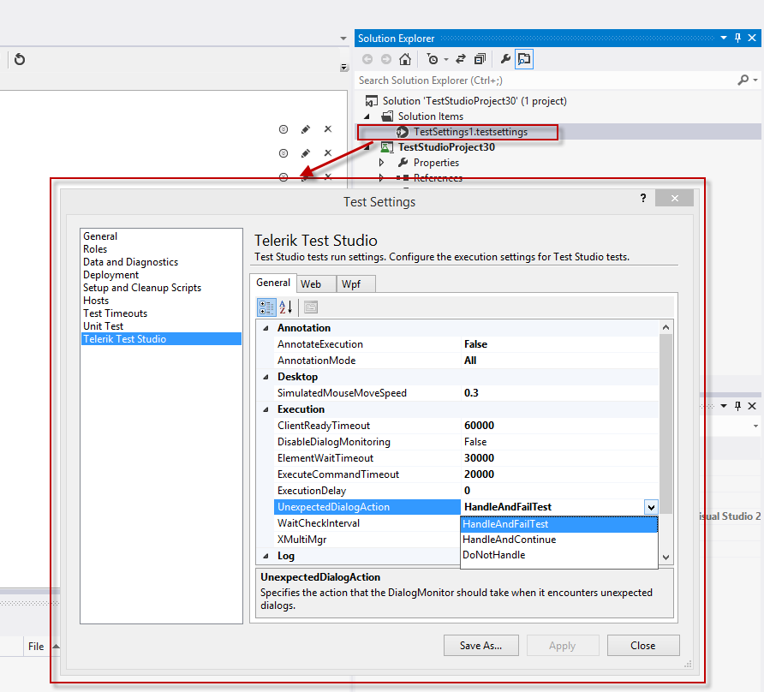This screenshot has height=692, width=764.
Task: Select General in the settings category list
Action: click(x=100, y=236)
